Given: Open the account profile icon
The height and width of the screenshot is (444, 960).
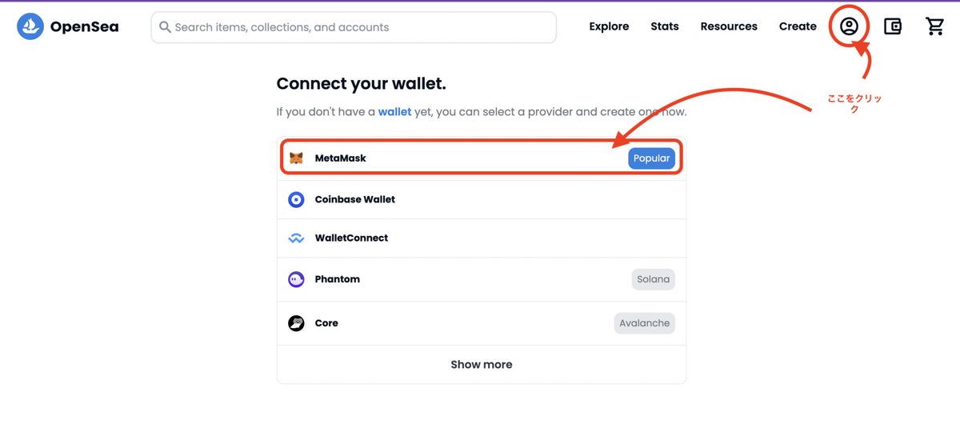Looking at the screenshot, I should pos(849,26).
